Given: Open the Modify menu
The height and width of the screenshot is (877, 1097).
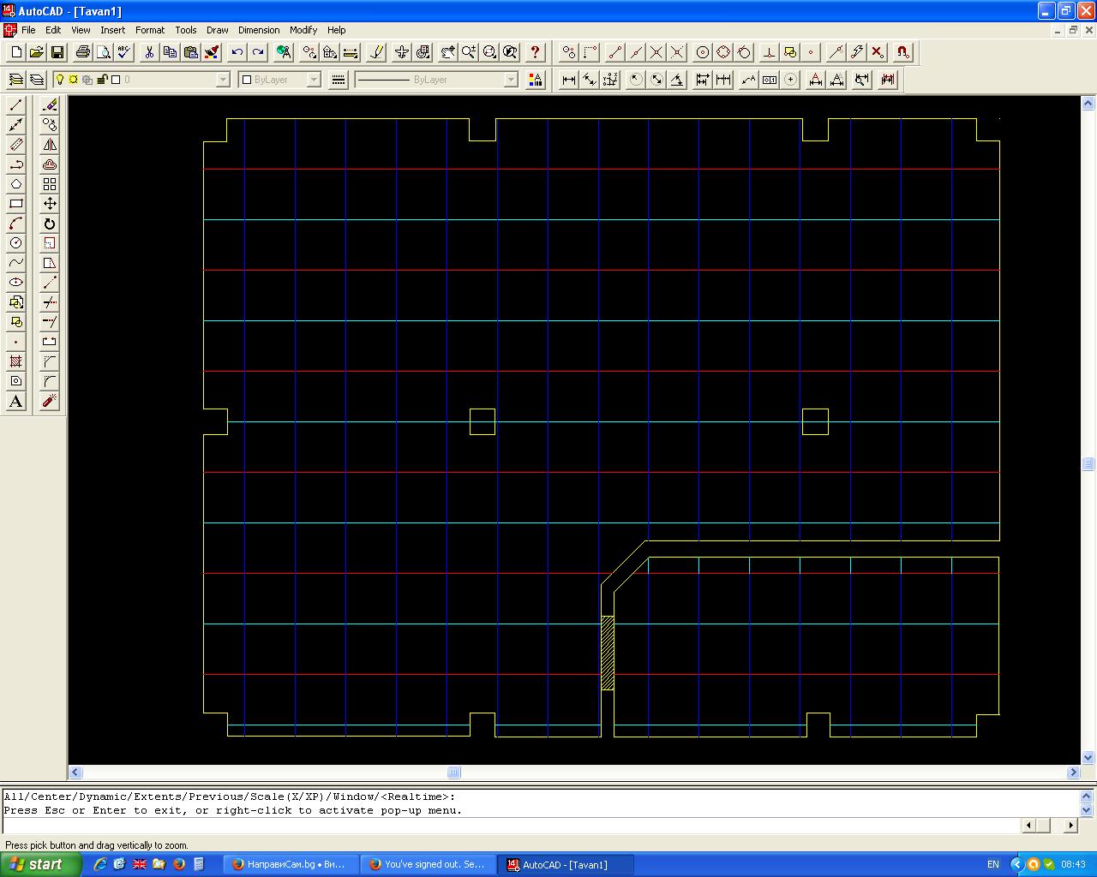Looking at the screenshot, I should (303, 30).
